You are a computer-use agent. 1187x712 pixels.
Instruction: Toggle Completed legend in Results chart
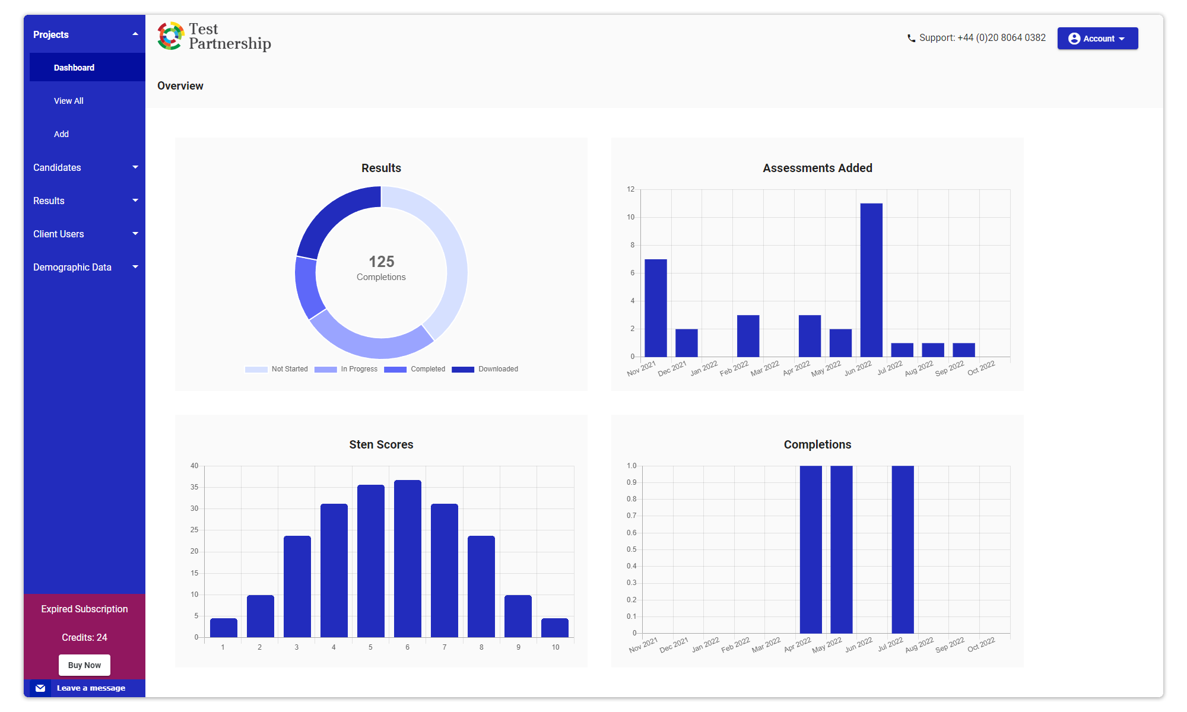(415, 369)
